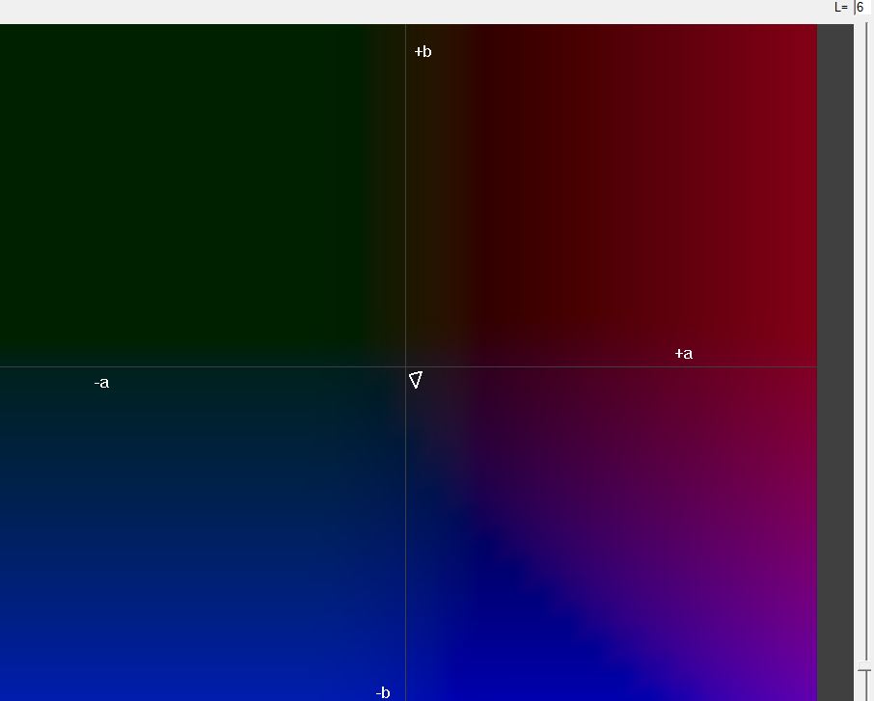This screenshot has width=874, height=701.
Task: Click the middle of the vertical lightness slider track
Action: (x=864, y=347)
